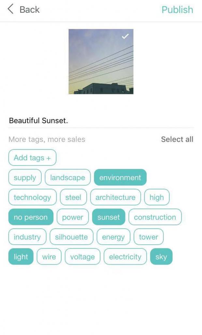This screenshot has width=202, height=335.
Task: Edit the Beautiful Sunset caption field
Action: [x=101, y=120]
